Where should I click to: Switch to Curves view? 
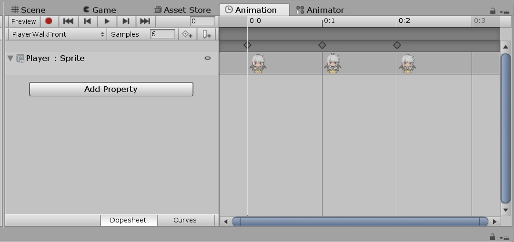(x=185, y=220)
